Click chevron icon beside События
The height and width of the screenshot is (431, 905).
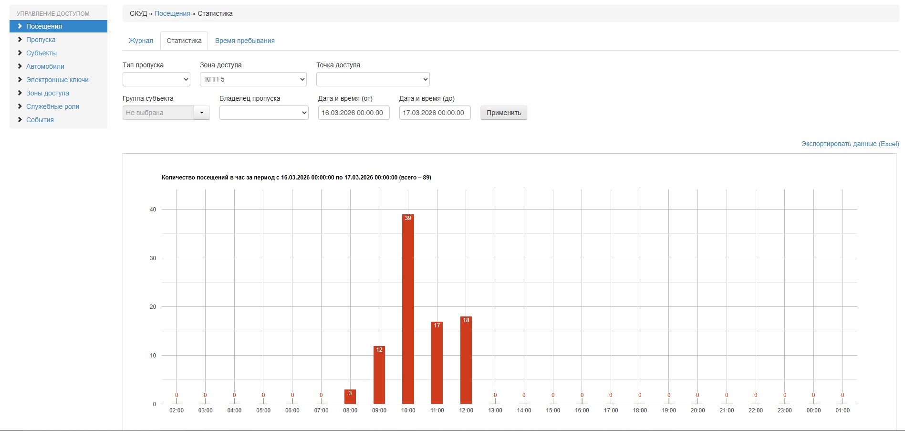pos(20,120)
